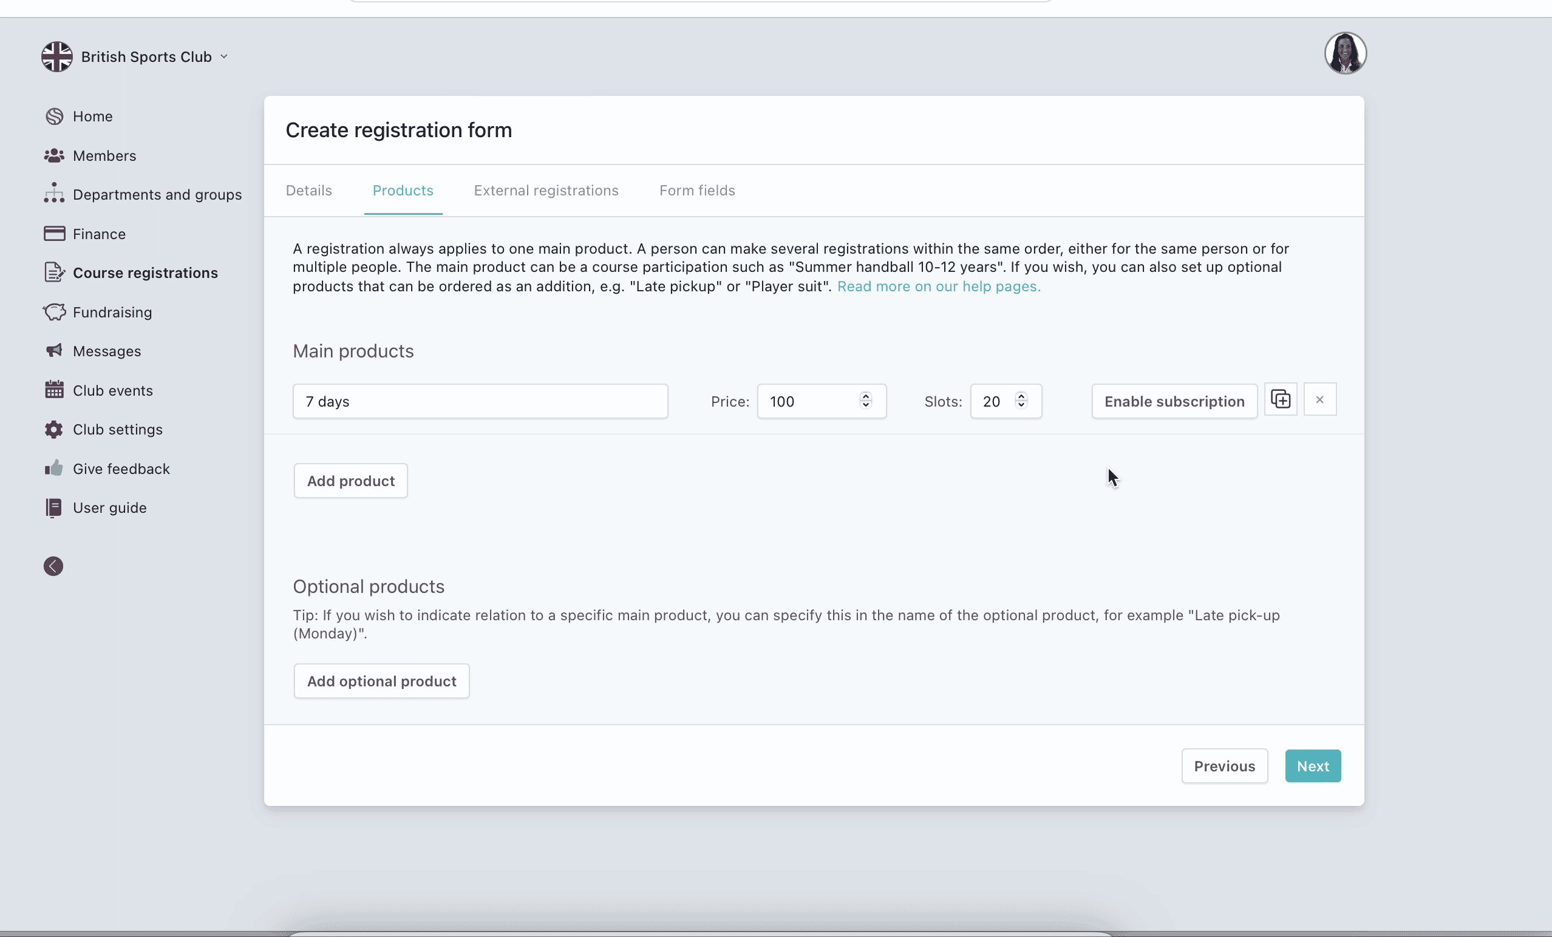The image size is (1552, 937).
Task: Click the Home sidebar icon
Action: click(54, 117)
